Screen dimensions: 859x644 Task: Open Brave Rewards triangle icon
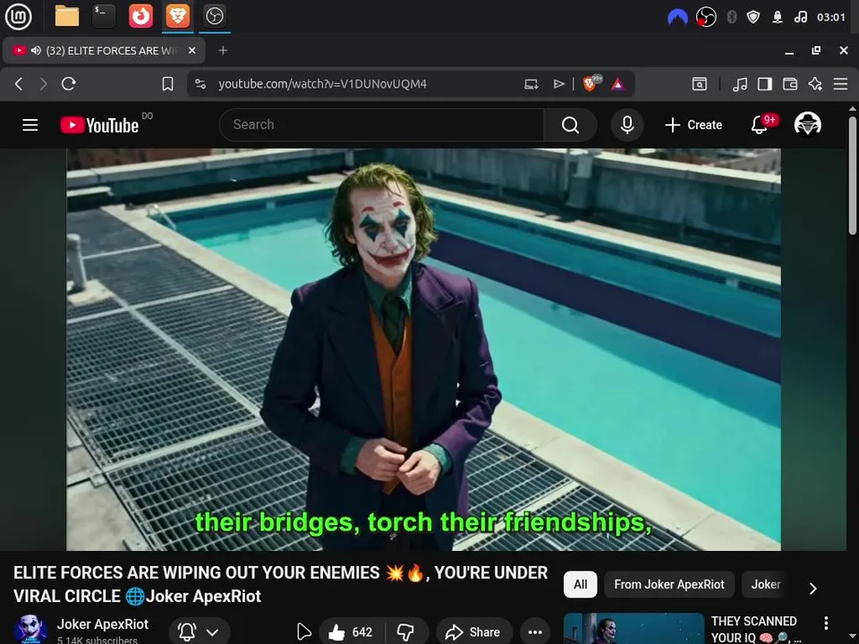(x=618, y=84)
